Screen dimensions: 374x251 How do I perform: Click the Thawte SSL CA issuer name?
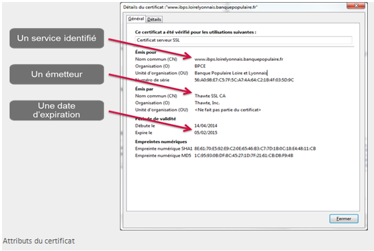(210, 96)
